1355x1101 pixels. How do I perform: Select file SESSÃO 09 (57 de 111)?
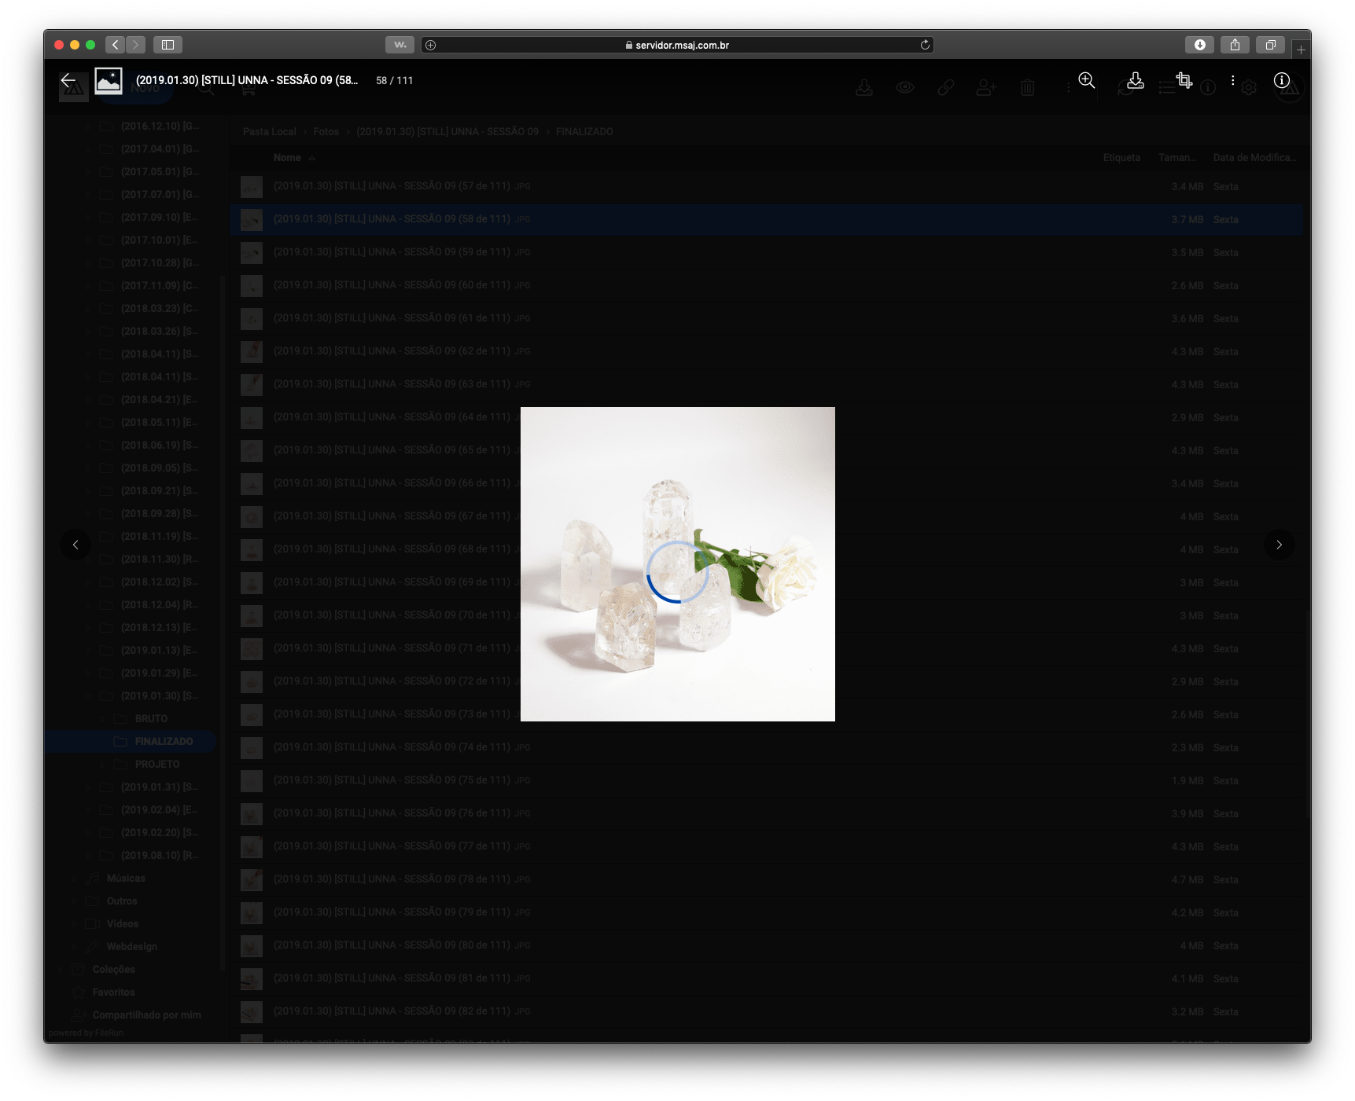[x=767, y=186]
